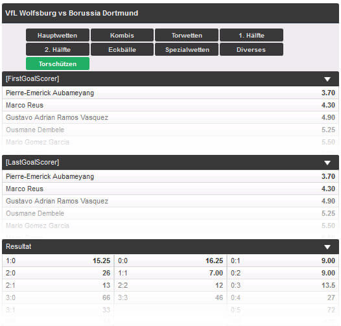Pick Gustavo Adrian Ramos Vasquez first scorer
341x326 pixels.
click(170, 117)
